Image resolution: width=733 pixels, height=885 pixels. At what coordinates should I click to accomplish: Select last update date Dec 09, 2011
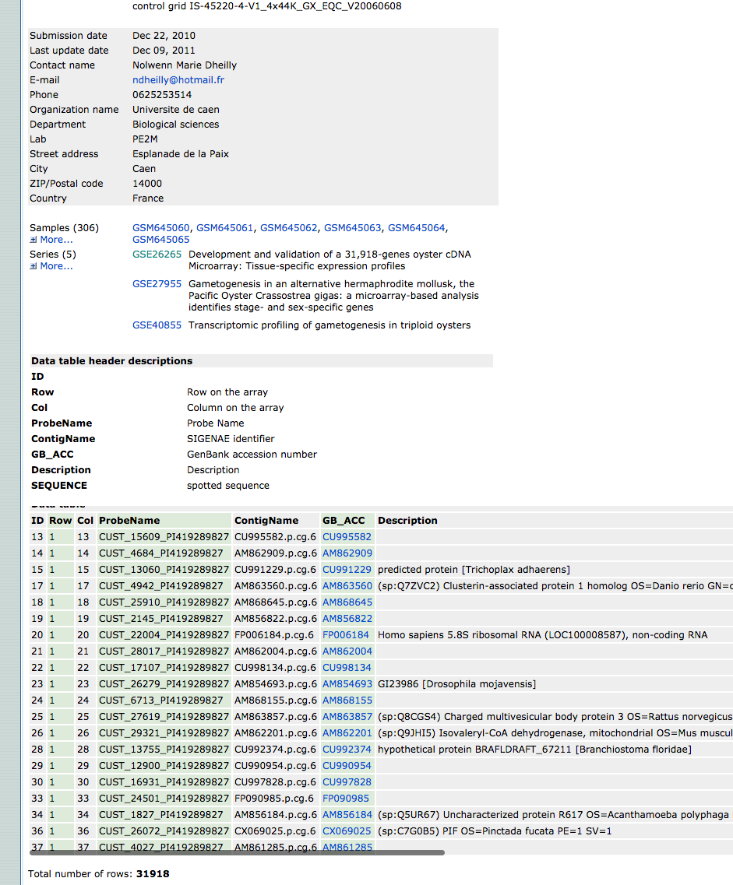(164, 51)
